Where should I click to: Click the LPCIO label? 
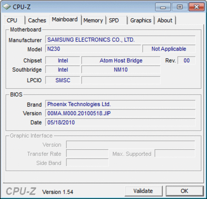click(34, 80)
